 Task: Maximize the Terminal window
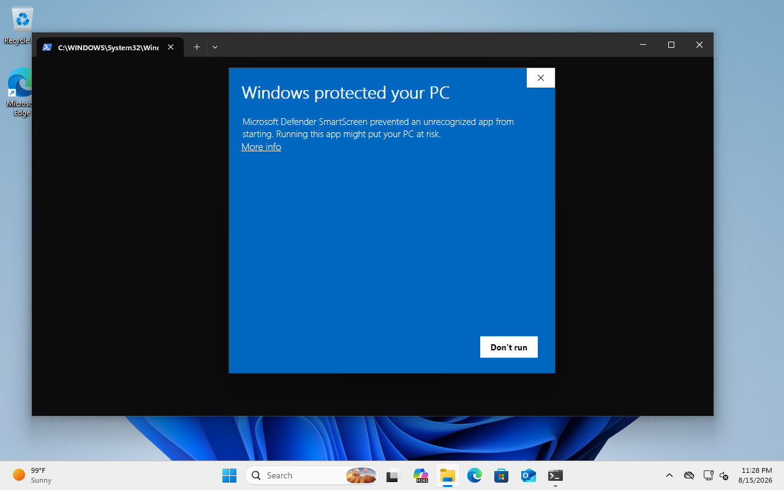point(671,45)
